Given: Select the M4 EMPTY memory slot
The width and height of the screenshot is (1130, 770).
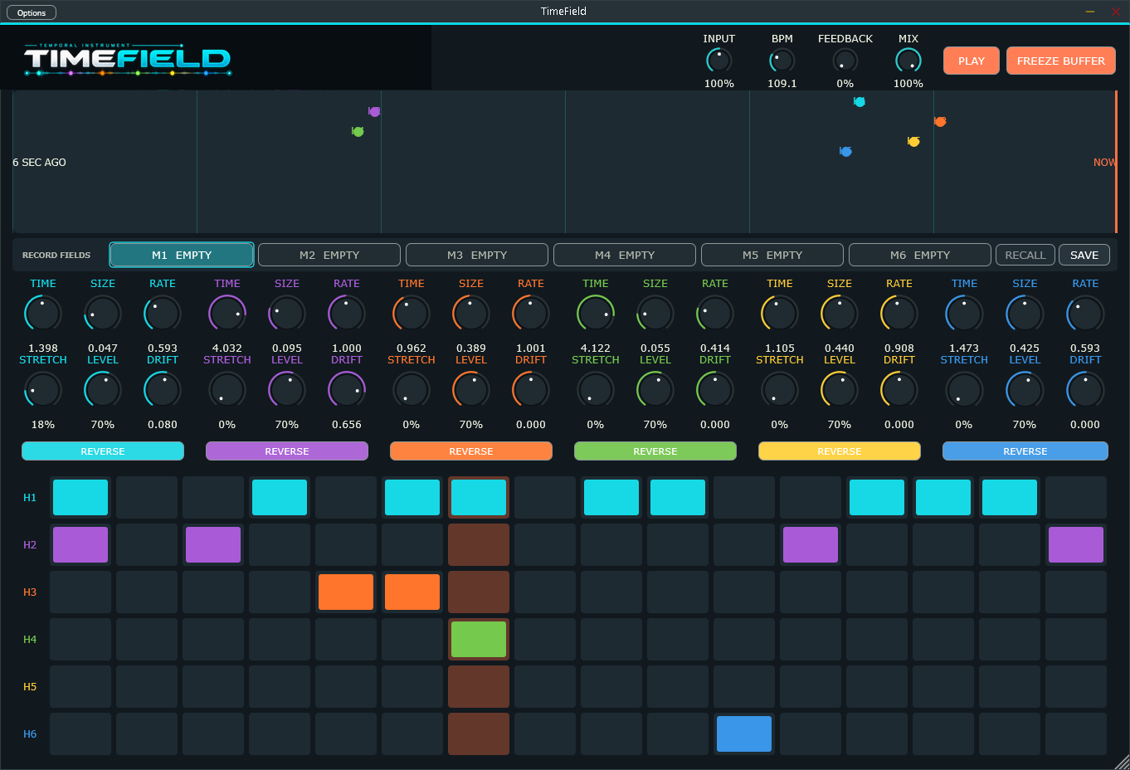Looking at the screenshot, I should tap(625, 255).
